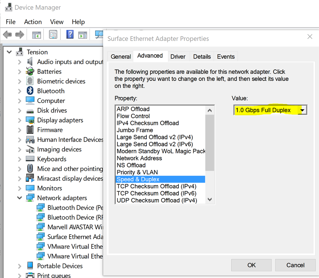This screenshot has width=319, height=278.
Task: Select Surface Ethernet Adapter in tree
Action: click(x=75, y=237)
